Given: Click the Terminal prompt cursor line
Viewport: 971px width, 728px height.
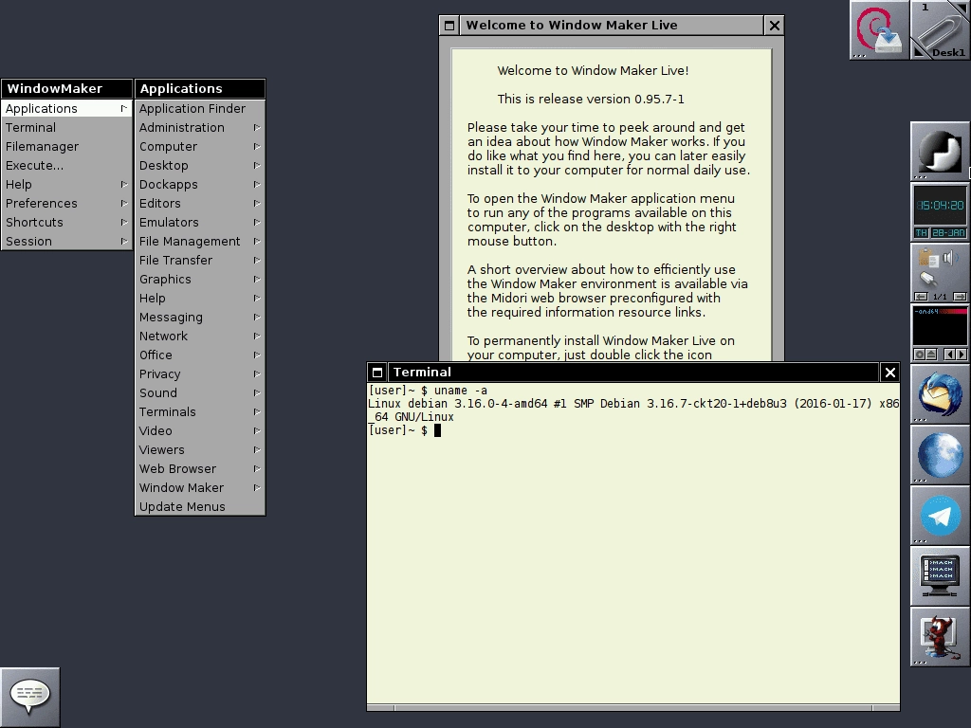Looking at the screenshot, I should [405, 430].
